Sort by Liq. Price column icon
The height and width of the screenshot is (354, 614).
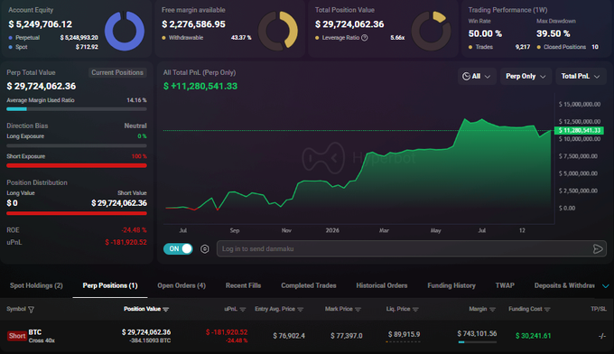click(x=415, y=310)
